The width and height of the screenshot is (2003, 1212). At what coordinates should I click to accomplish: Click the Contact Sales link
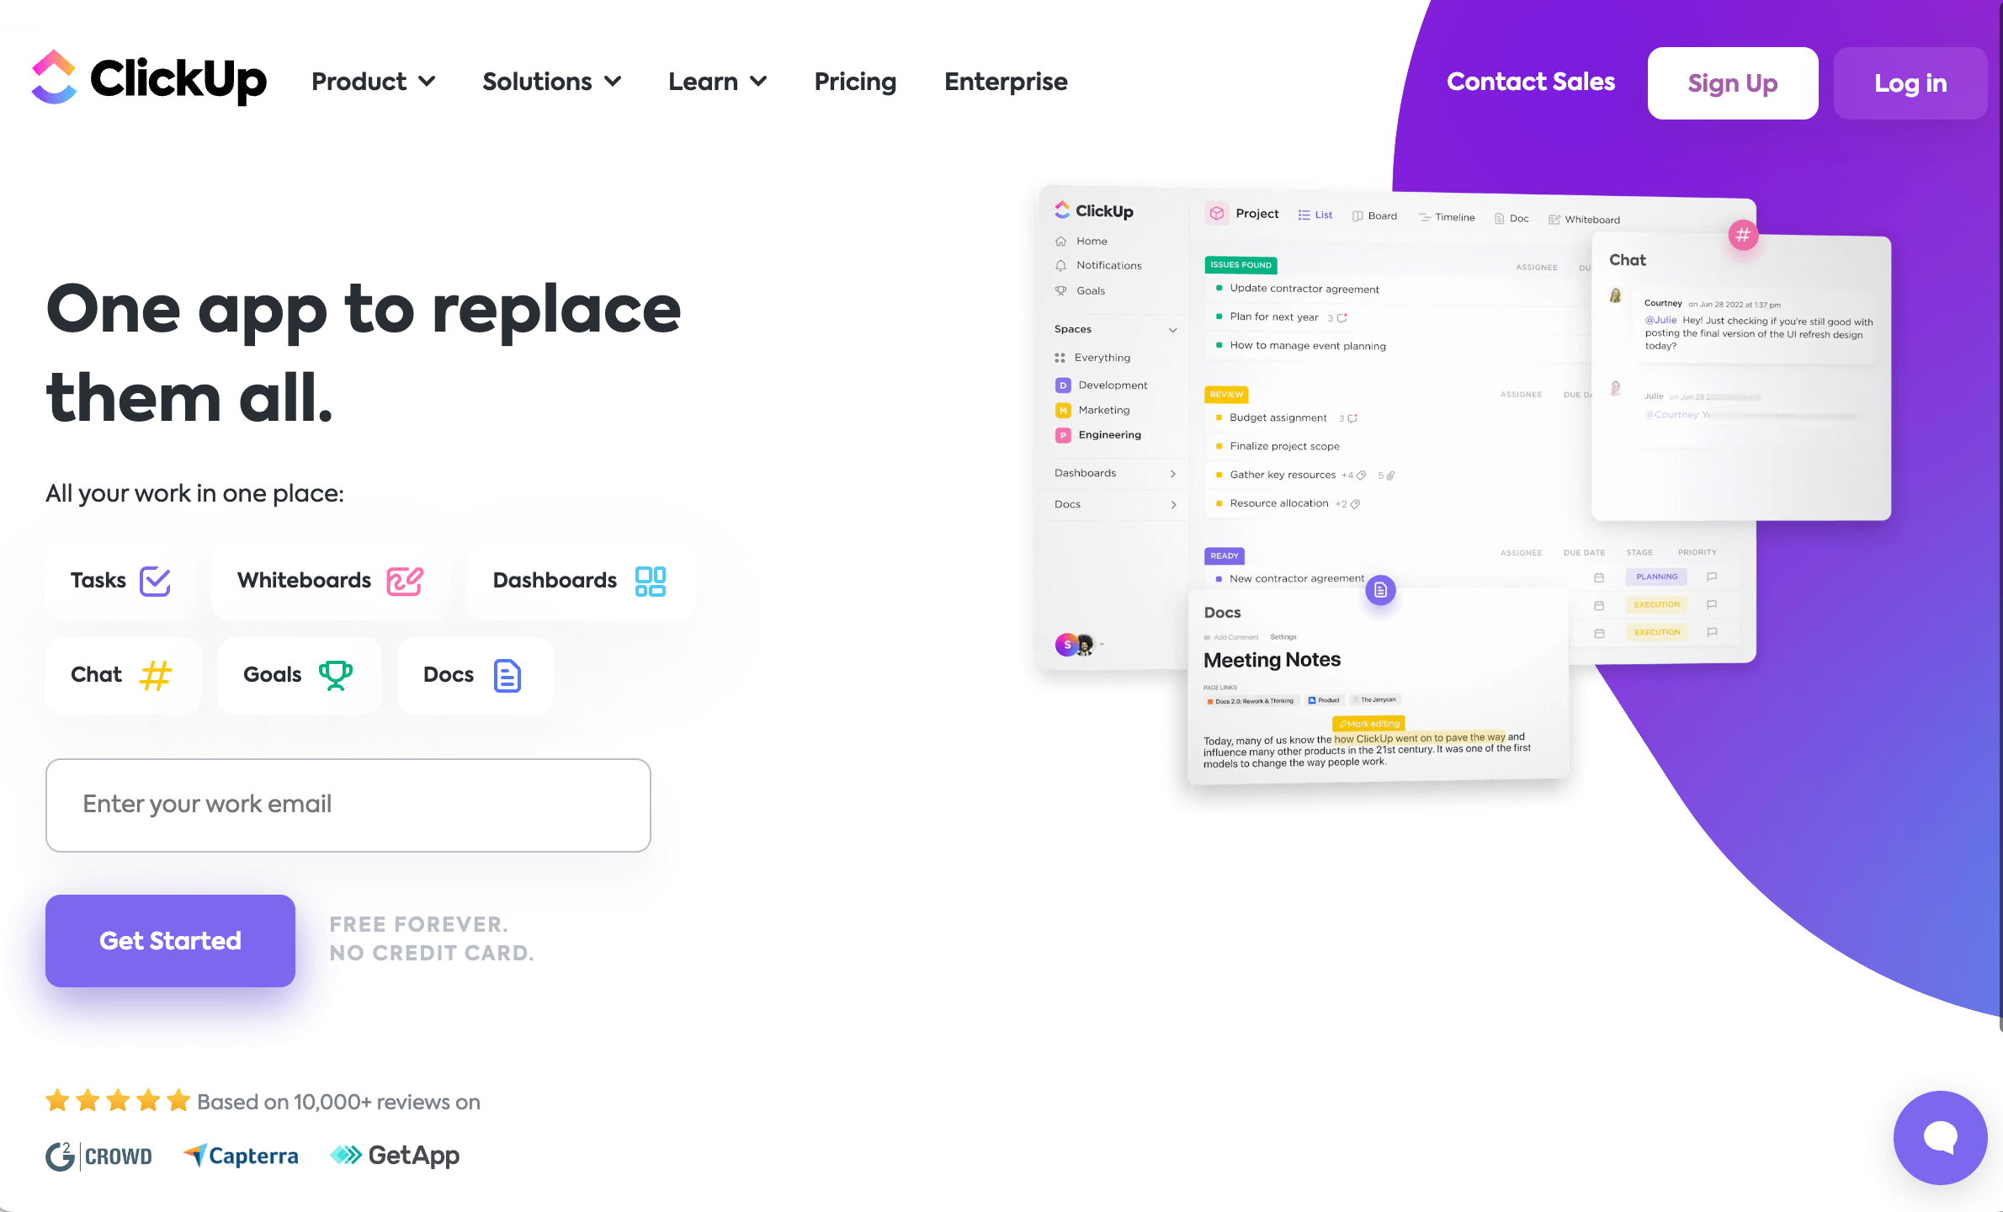coord(1529,82)
